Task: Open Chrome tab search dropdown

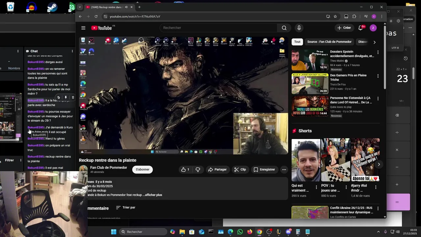Action: pos(80,7)
